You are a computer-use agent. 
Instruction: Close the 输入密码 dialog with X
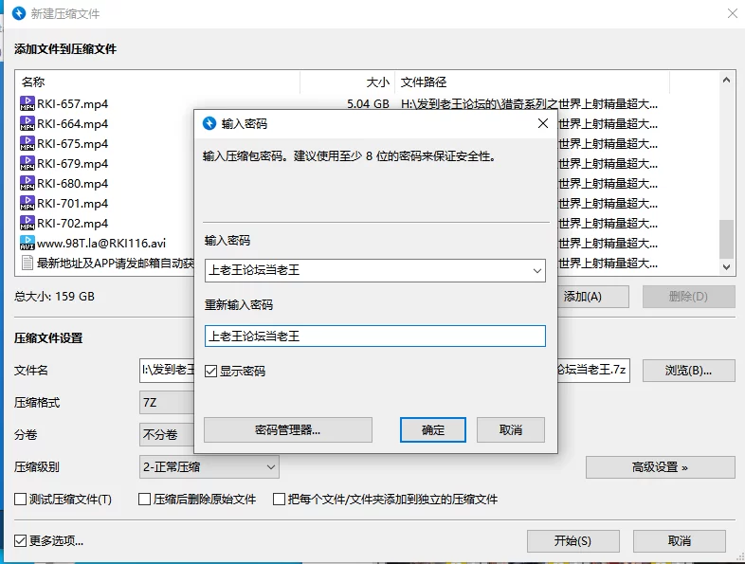542,123
